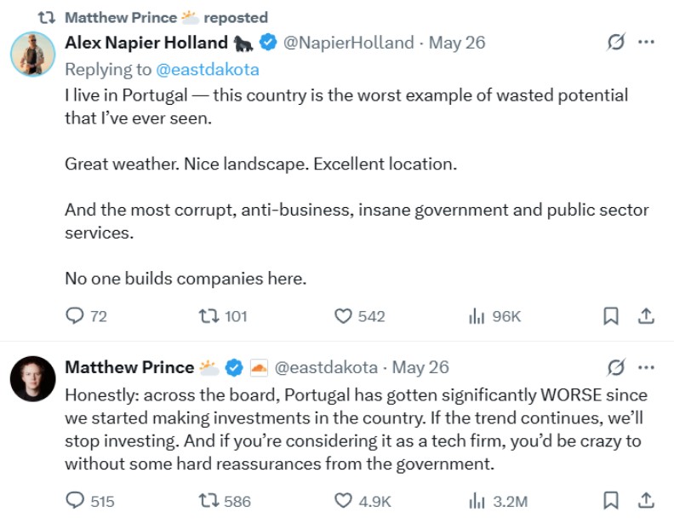Share Alex Napier Holland's tweet
674x524 pixels.
[646, 316]
